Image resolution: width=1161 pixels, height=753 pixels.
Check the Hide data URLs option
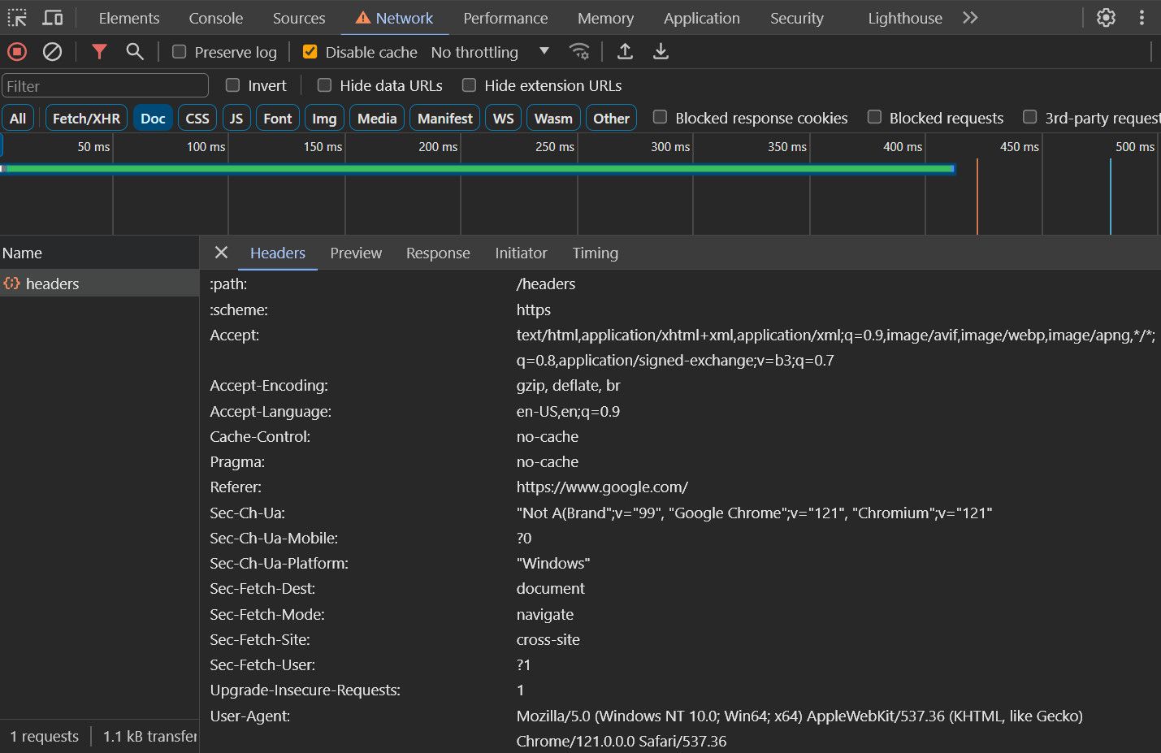324,85
